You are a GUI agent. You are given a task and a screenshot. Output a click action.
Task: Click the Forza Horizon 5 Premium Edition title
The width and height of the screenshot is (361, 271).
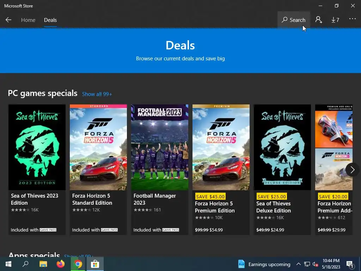coord(215,207)
